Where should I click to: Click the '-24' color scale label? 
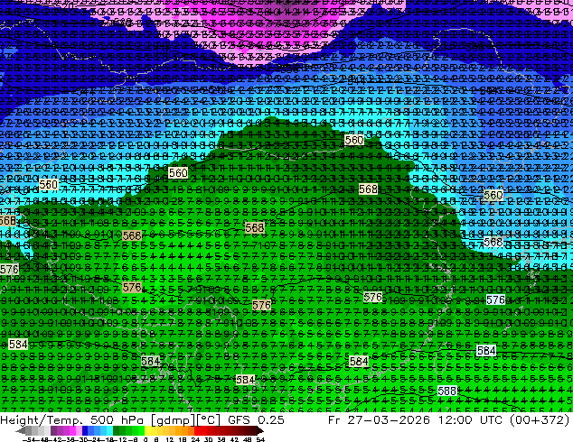pyautogui.click(x=95, y=440)
